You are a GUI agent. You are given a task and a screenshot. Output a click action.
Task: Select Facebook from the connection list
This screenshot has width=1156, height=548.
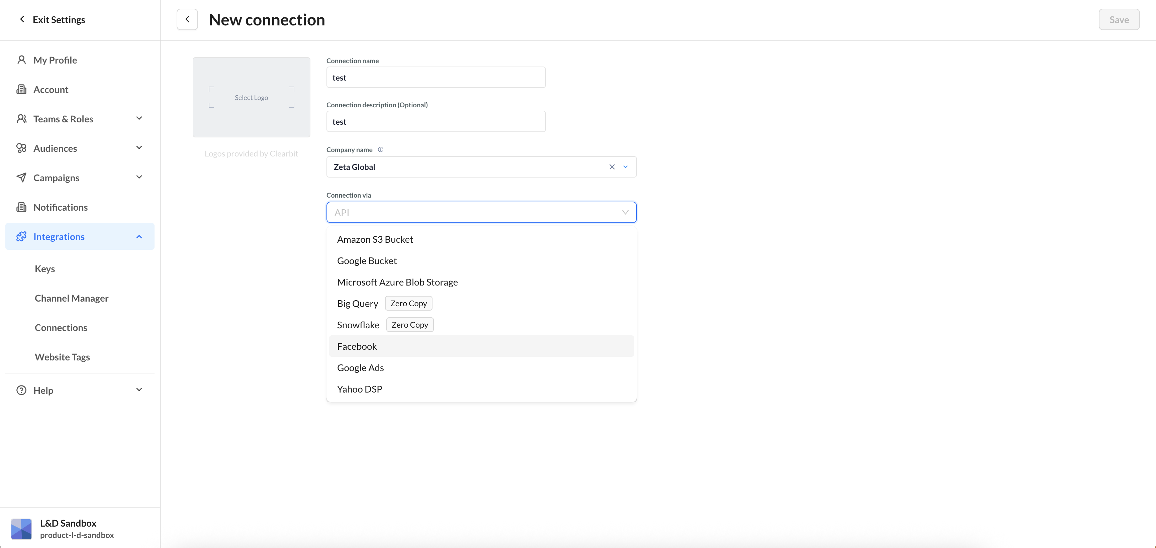[357, 346]
